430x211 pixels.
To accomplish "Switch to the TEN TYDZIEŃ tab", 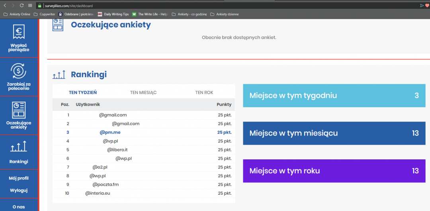I will [83, 93].
